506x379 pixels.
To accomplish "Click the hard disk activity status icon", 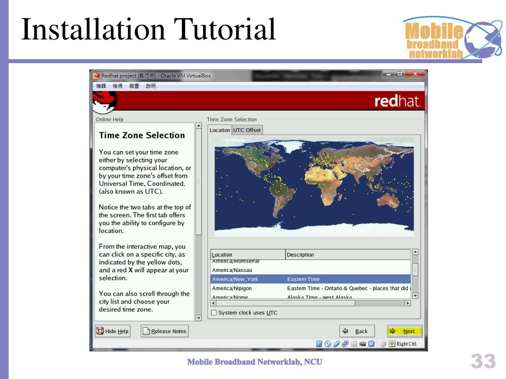I will [x=319, y=343].
